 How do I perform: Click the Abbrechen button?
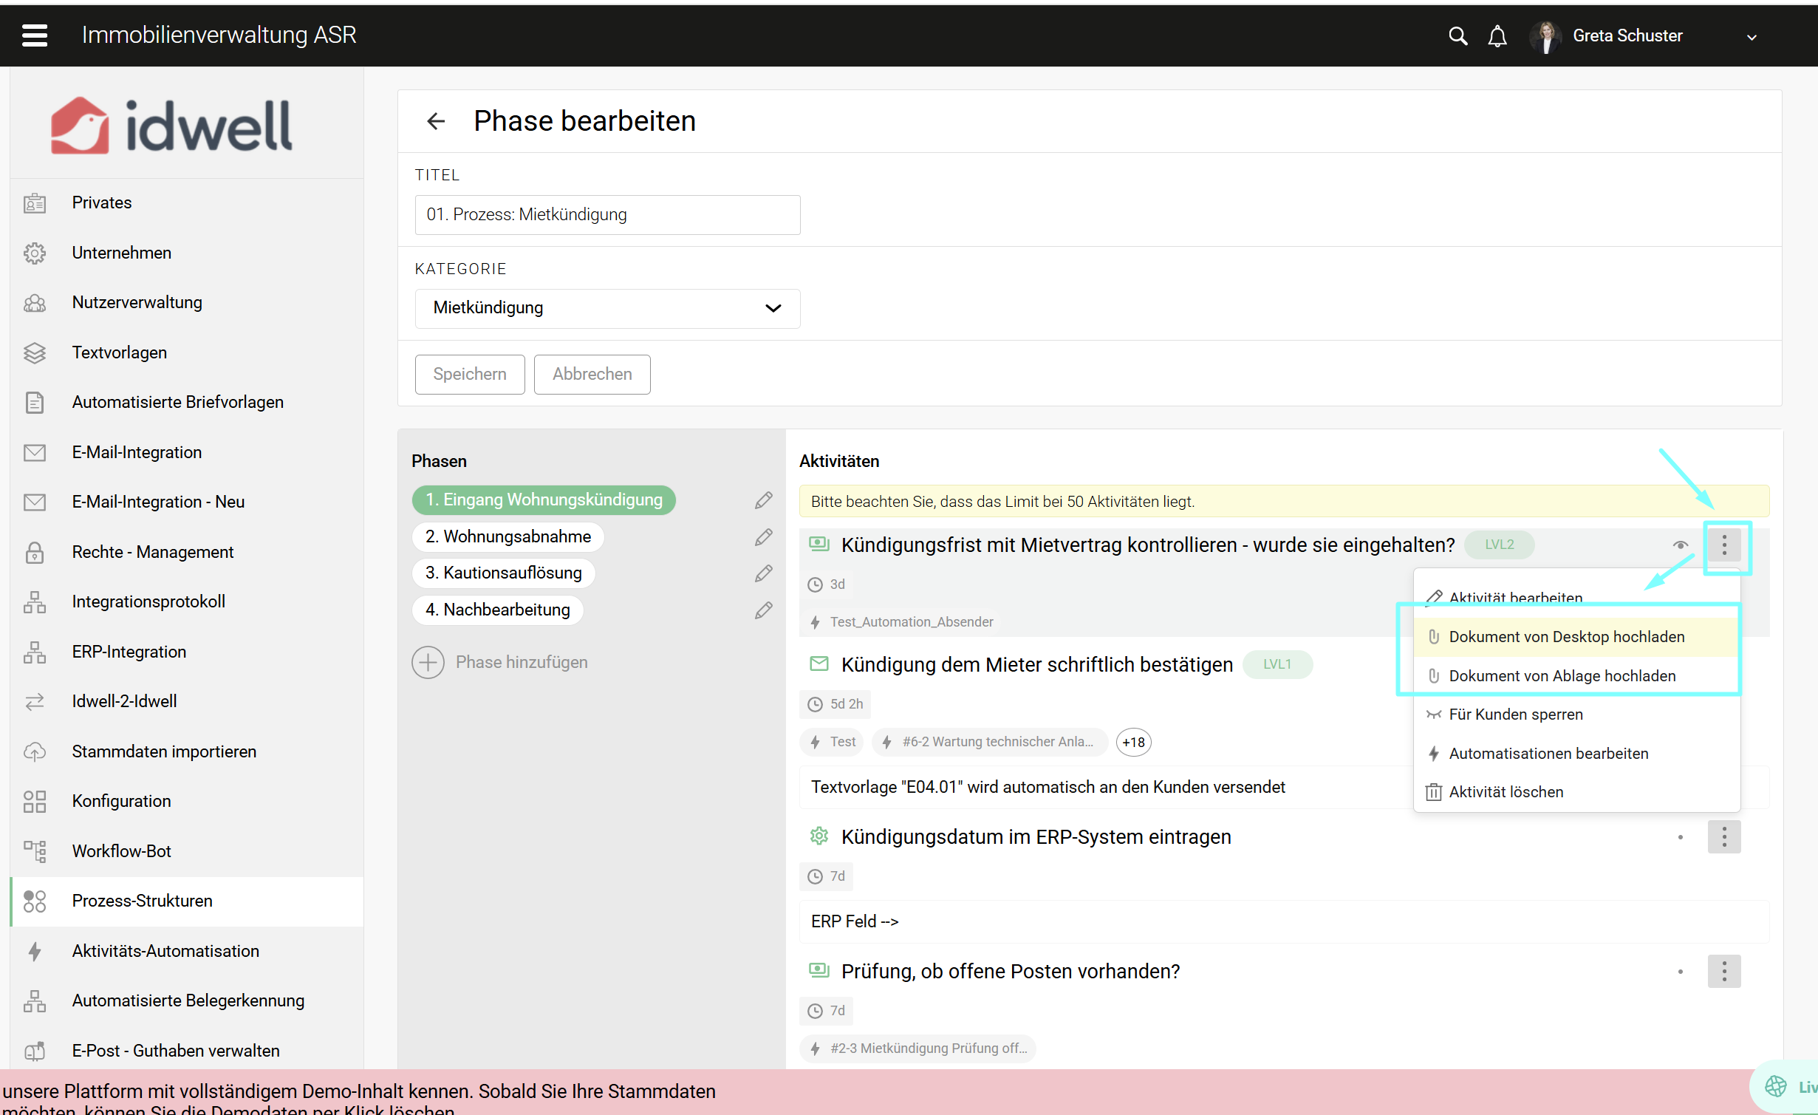pyautogui.click(x=592, y=374)
